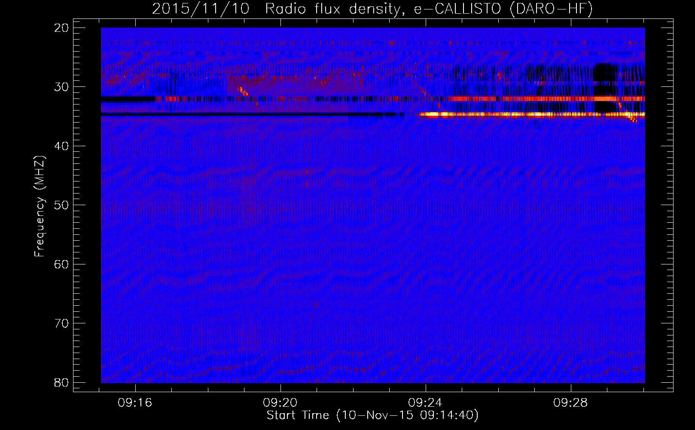The image size is (695, 430).
Task: Click the 20 frequency tick label
Action: pyautogui.click(x=61, y=28)
